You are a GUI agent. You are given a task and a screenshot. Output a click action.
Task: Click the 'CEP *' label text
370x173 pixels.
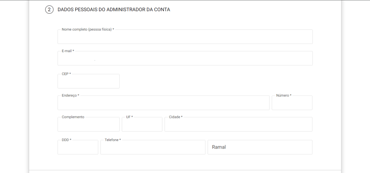(66, 74)
